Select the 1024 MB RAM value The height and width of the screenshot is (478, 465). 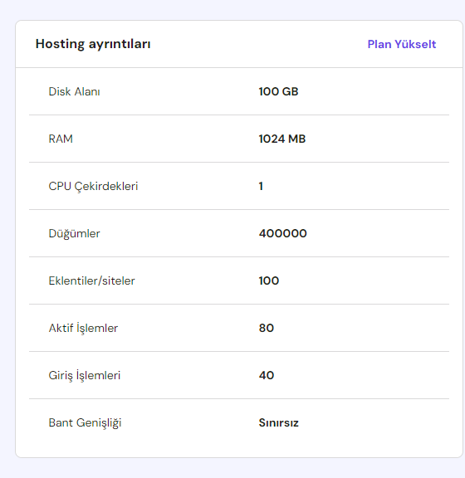(282, 139)
